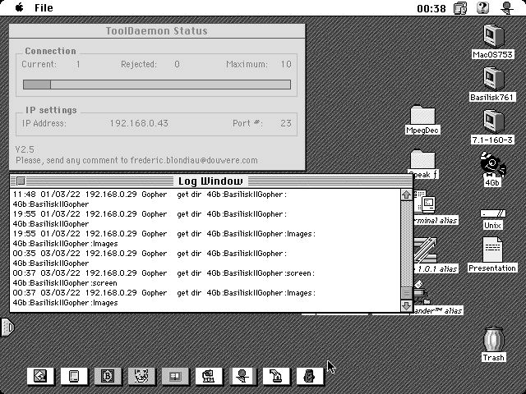
Task: Click the Trash can icon
Action: (x=493, y=340)
